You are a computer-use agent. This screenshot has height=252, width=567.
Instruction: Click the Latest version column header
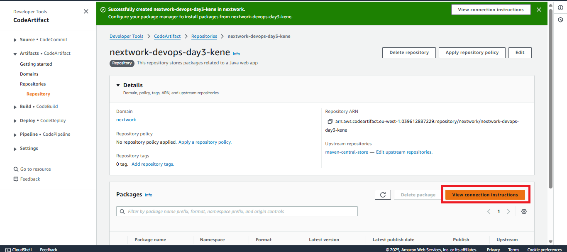coord(324,240)
